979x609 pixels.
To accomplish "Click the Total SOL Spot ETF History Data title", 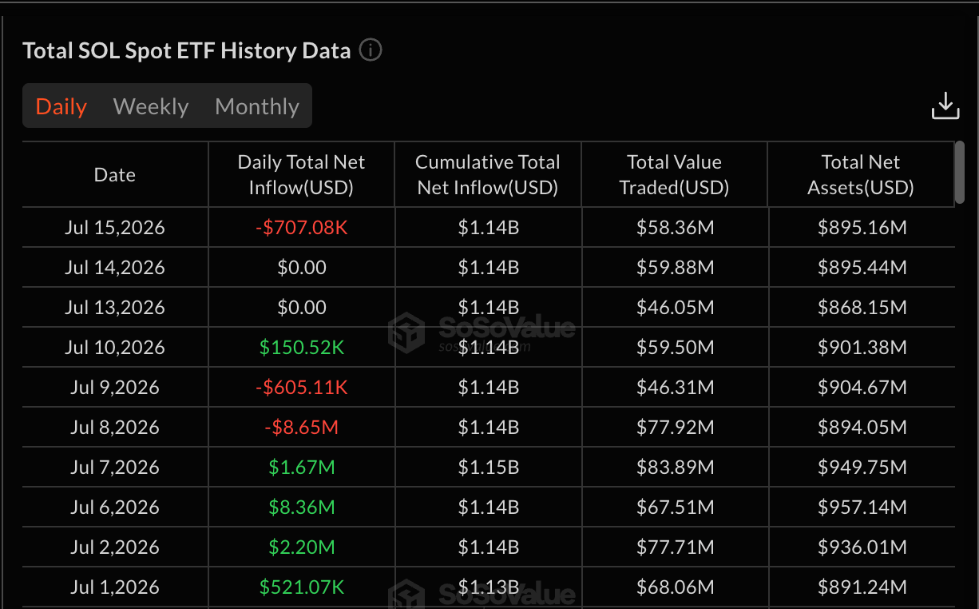I will [187, 50].
